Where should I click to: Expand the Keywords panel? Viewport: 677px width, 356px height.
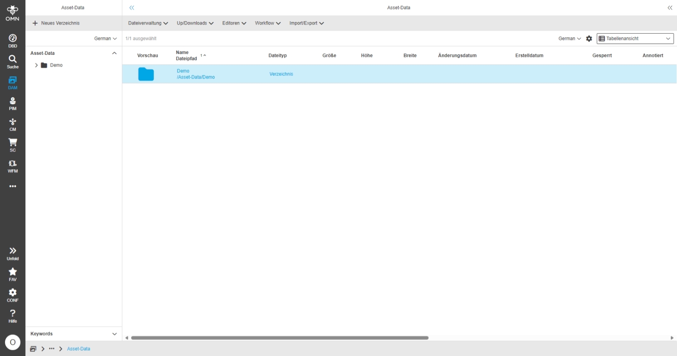click(114, 334)
